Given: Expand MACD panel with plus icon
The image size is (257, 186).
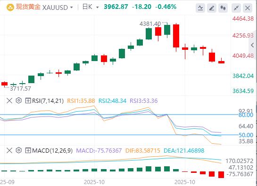Looking at the screenshot, I should coord(28,151).
